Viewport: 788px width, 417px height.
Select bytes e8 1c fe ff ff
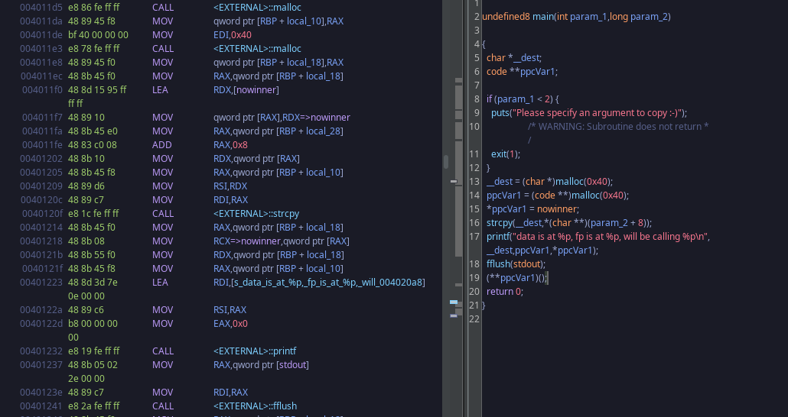tap(94, 214)
